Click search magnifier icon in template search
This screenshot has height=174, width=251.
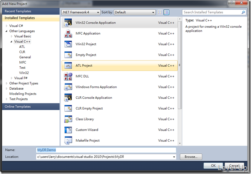(243, 12)
